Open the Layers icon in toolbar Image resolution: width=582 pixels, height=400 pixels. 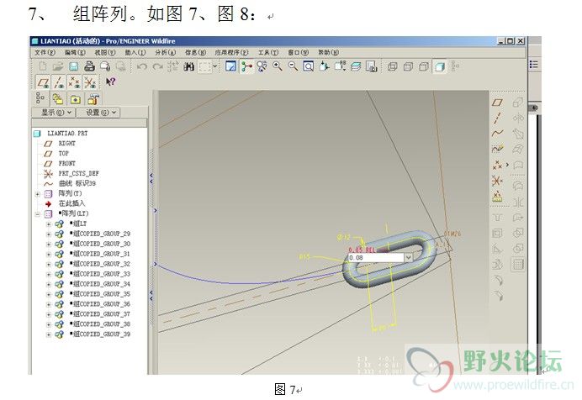356,66
